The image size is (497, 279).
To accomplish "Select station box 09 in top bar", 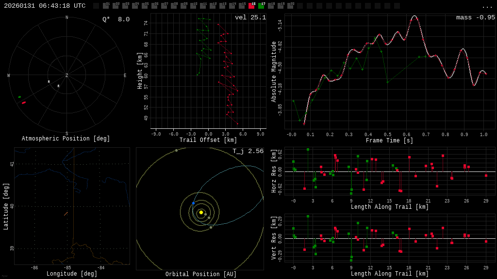I will pyautogui.click(x=183, y=5).
